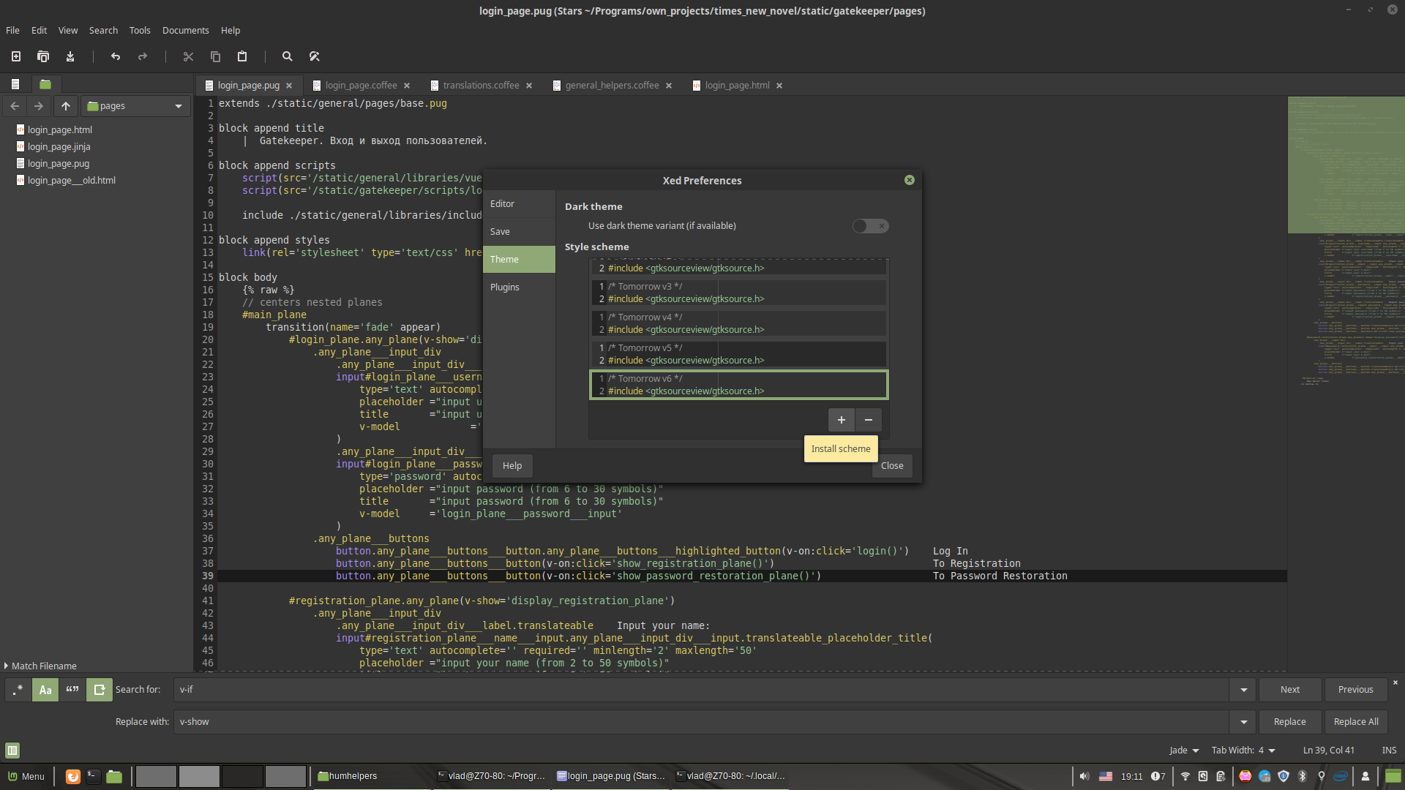The image size is (1405, 790).
Task: Click the Replace All button
Action: 1355,722
